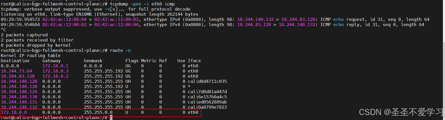The image size is (445, 120).
Task: Click destination 10.244.140.131 route entry
Action: pos(19,102)
